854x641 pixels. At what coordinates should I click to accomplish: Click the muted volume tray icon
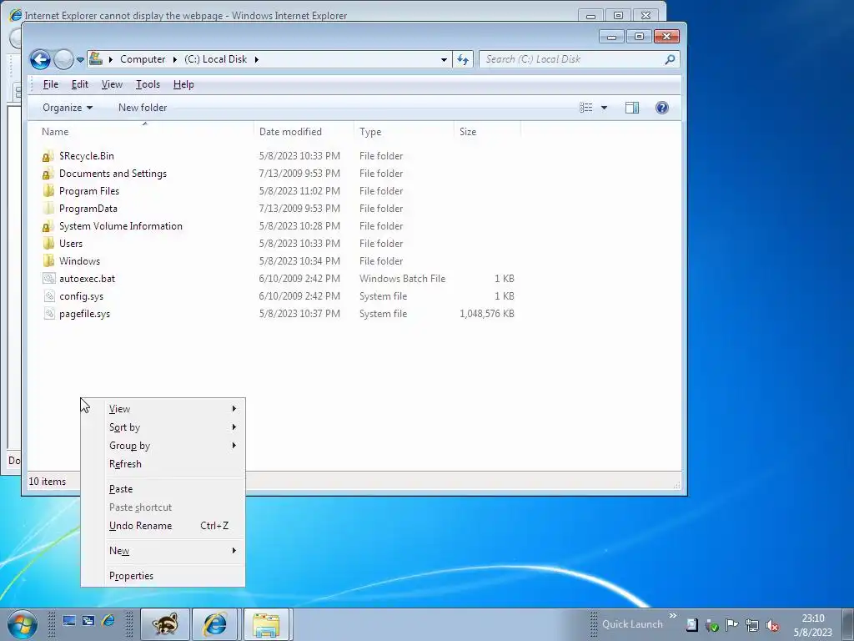pyautogui.click(x=771, y=625)
